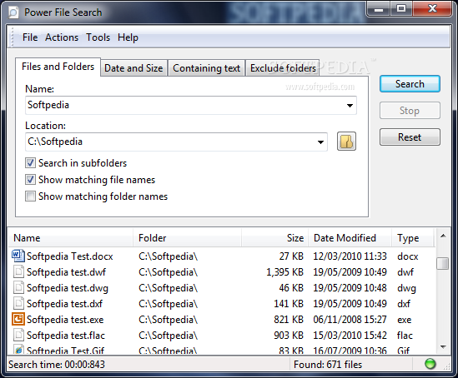Image resolution: width=458 pixels, height=378 pixels.
Task: Click the 12/03/2010 11:33 date cell
Action: coord(350,256)
